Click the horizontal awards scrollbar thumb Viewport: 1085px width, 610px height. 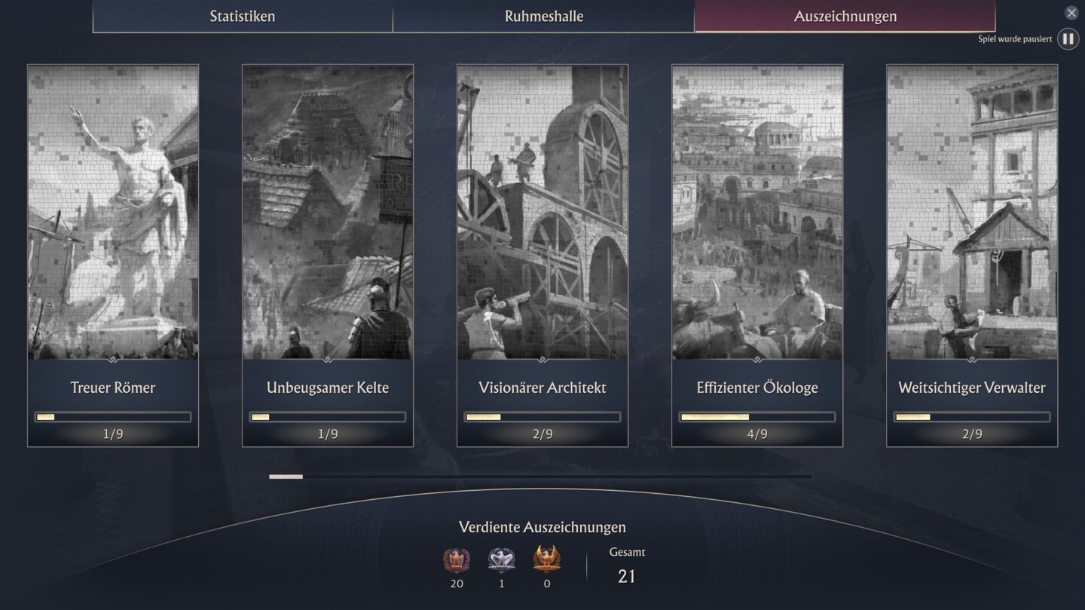click(x=286, y=477)
